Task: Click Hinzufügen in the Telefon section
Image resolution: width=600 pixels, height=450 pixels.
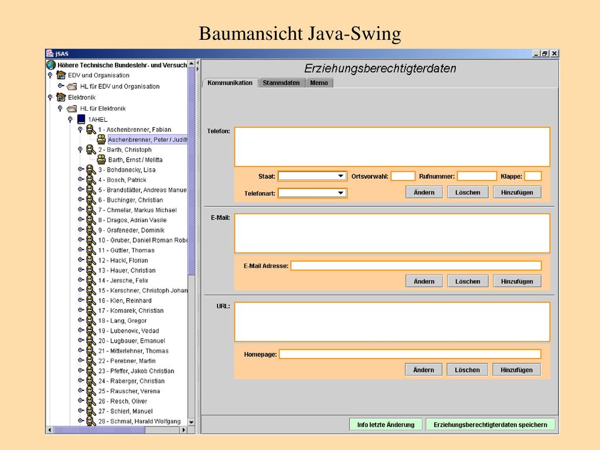Action: [x=517, y=192]
